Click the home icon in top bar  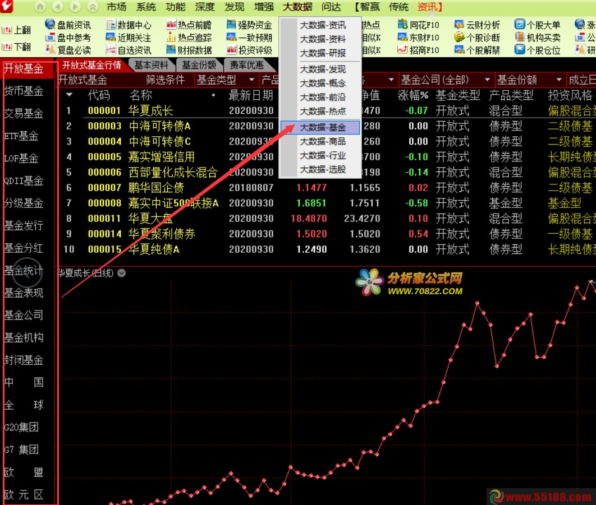click(x=40, y=7)
